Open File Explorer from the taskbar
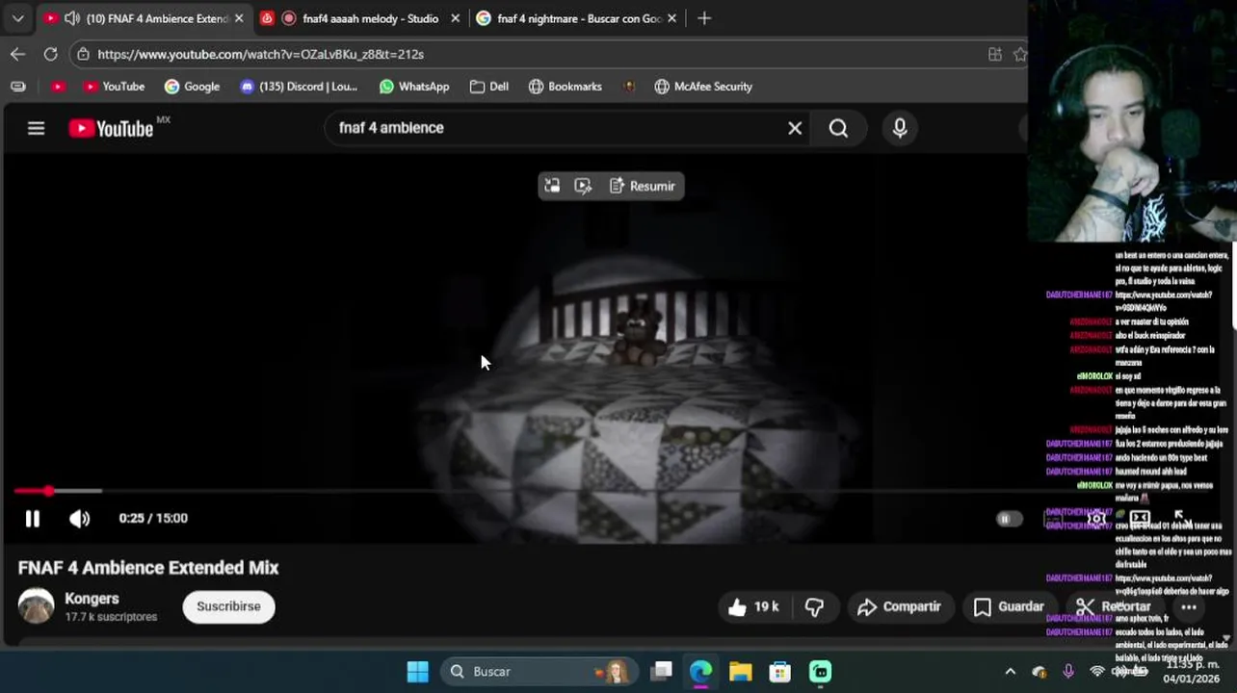1237x693 pixels. pos(740,671)
